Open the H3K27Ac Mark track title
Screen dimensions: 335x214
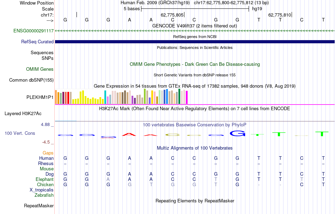(195, 109)
